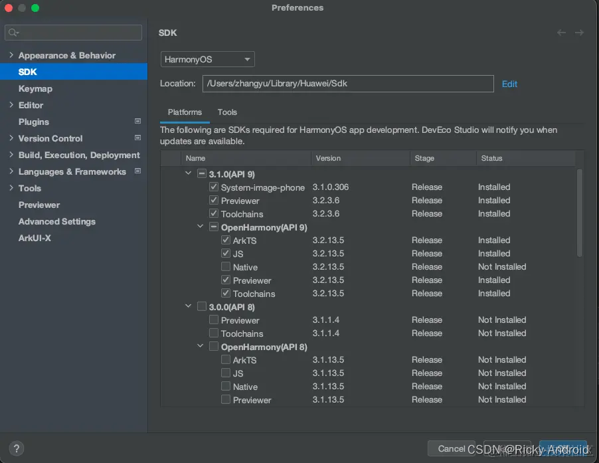Image resolution: width=599 pixels, height=463 pixels.
Task: Expand Appearance & Behavior section
Action: [11, 55]
